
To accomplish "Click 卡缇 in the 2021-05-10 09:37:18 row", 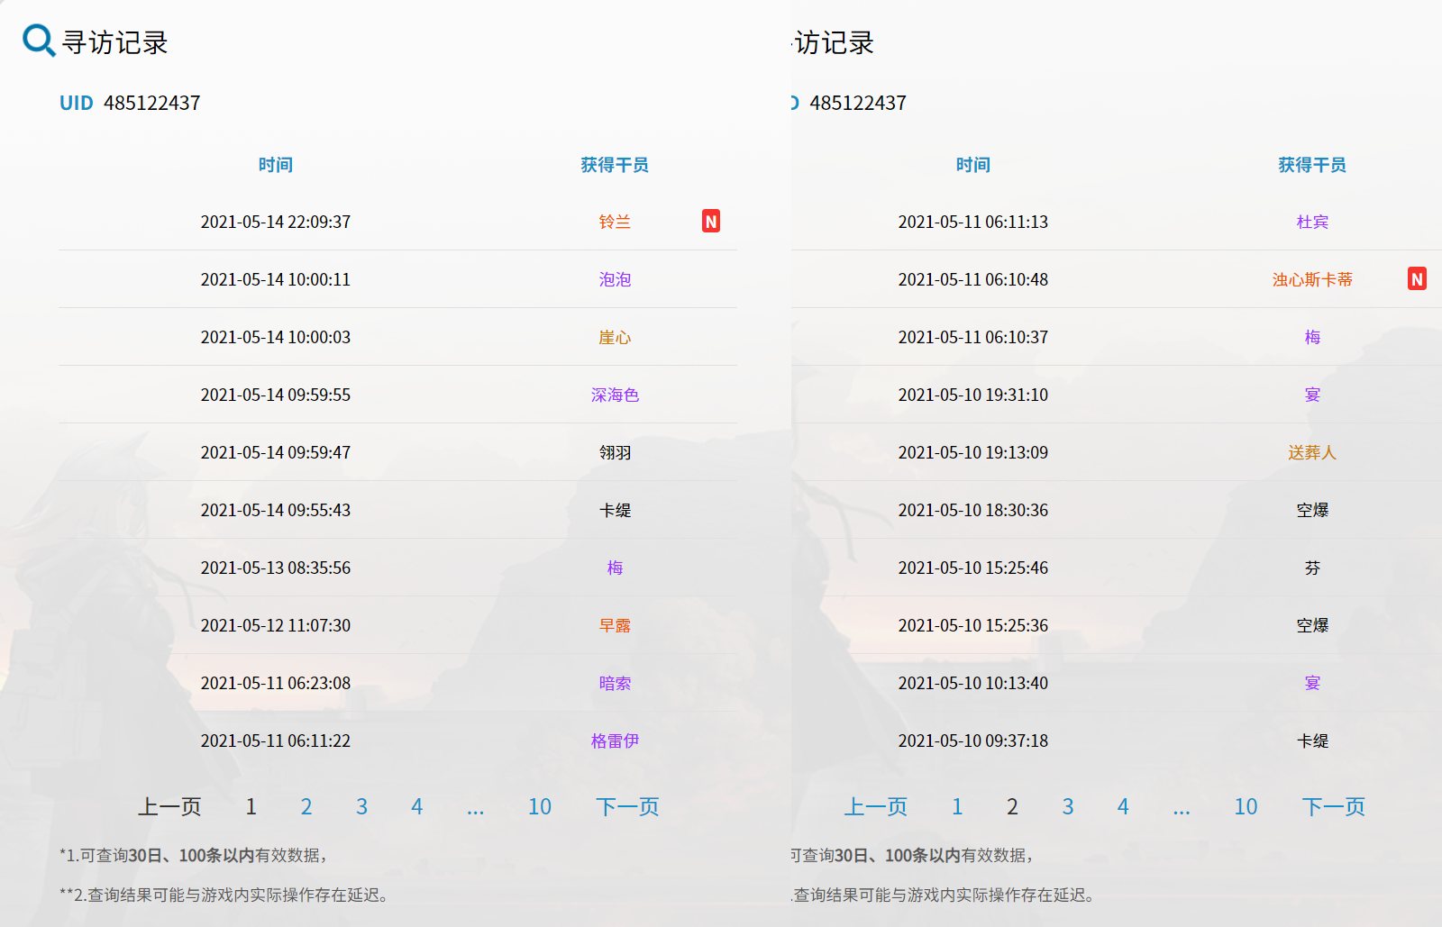I will tap(1312, 741).
